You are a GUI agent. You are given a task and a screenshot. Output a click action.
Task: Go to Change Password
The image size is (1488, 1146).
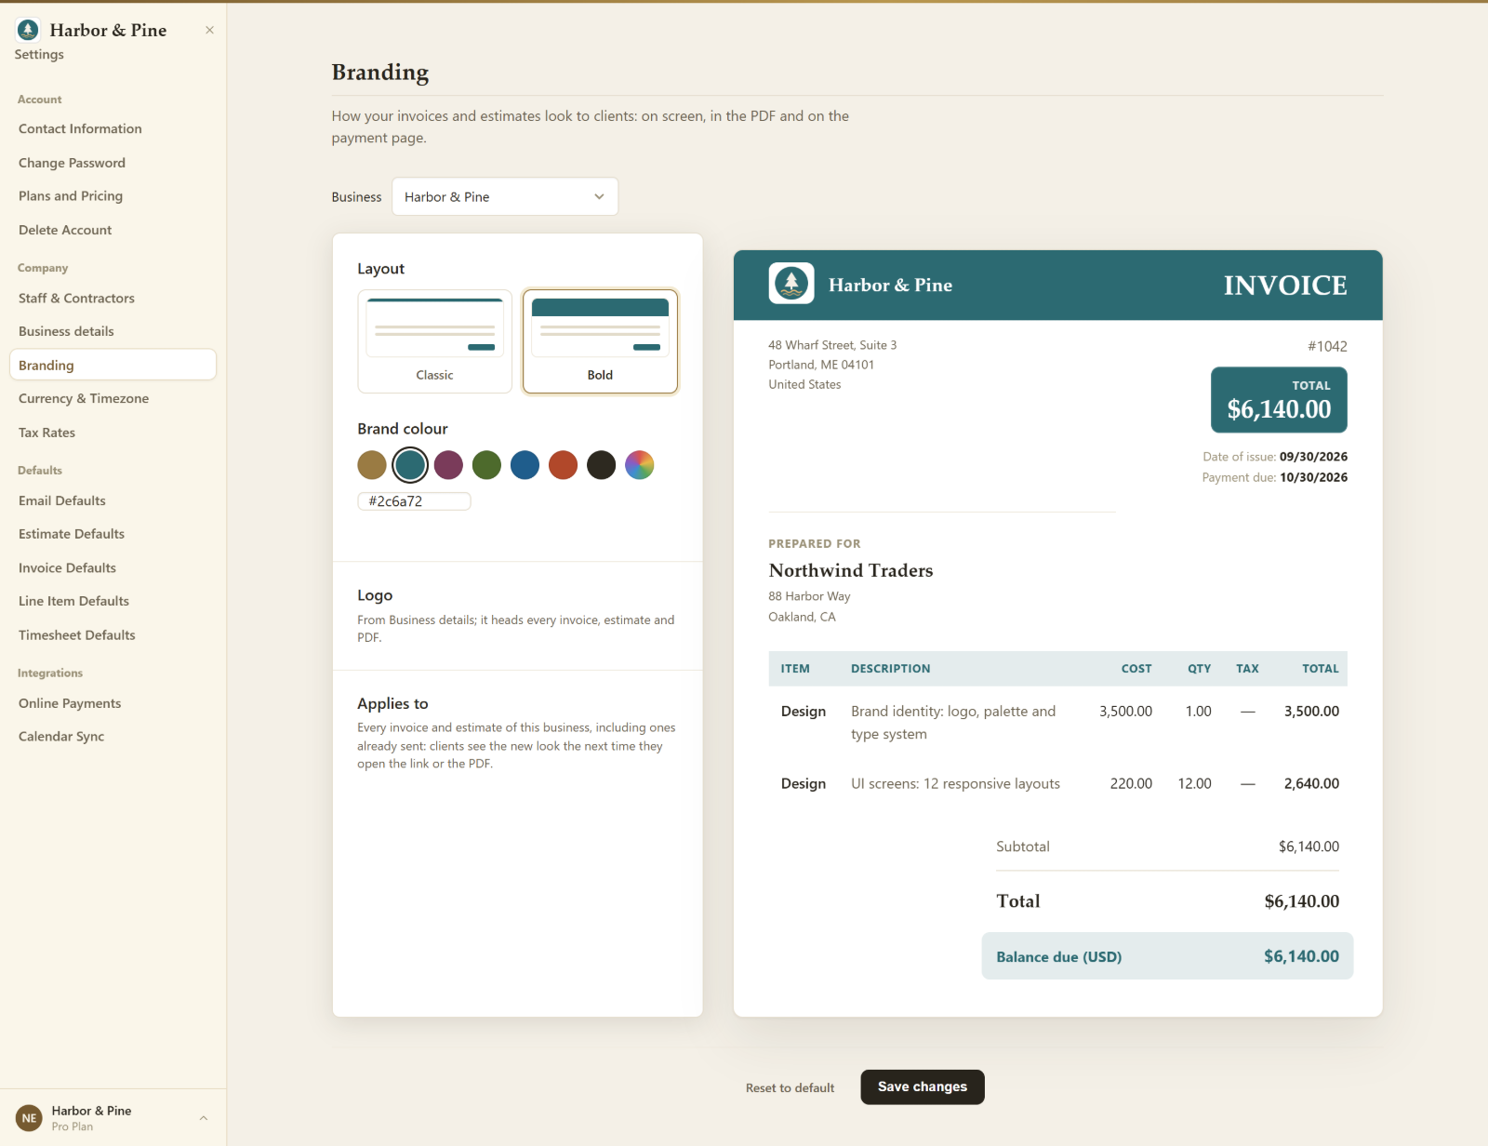click(x=113, y=163)
